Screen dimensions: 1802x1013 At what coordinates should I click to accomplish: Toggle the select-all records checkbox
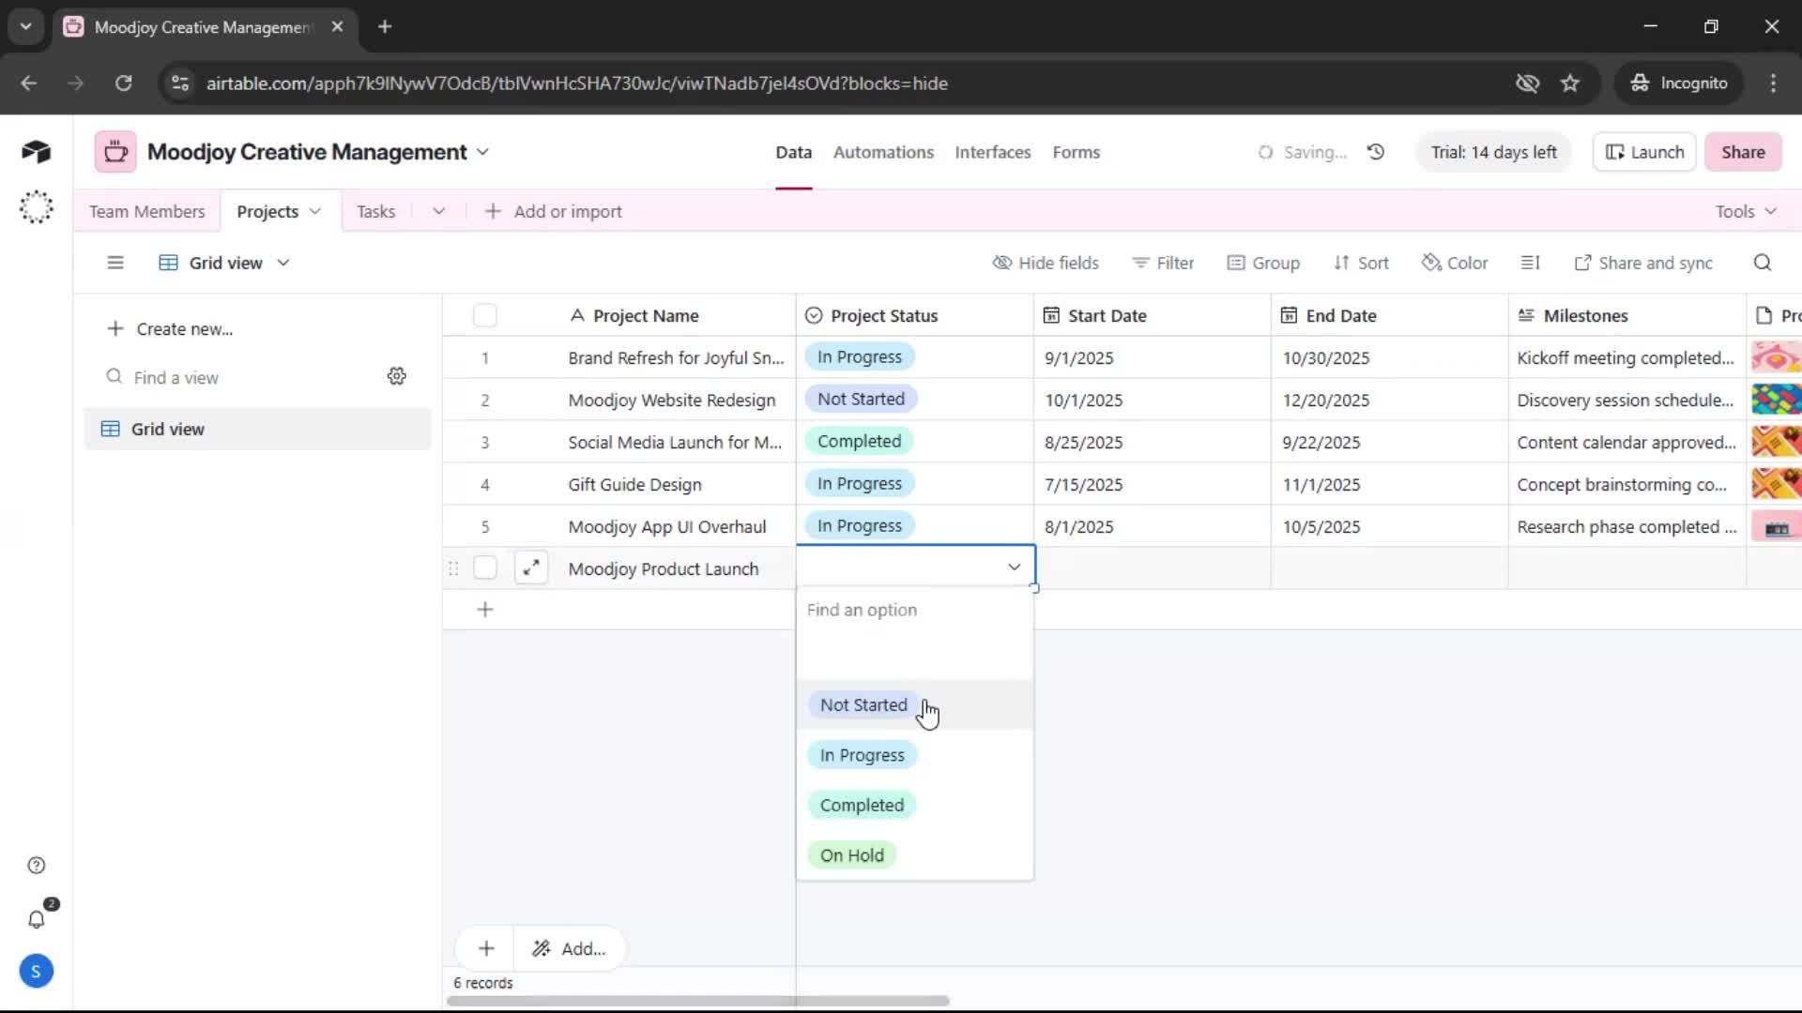click(x=485, y=315)
